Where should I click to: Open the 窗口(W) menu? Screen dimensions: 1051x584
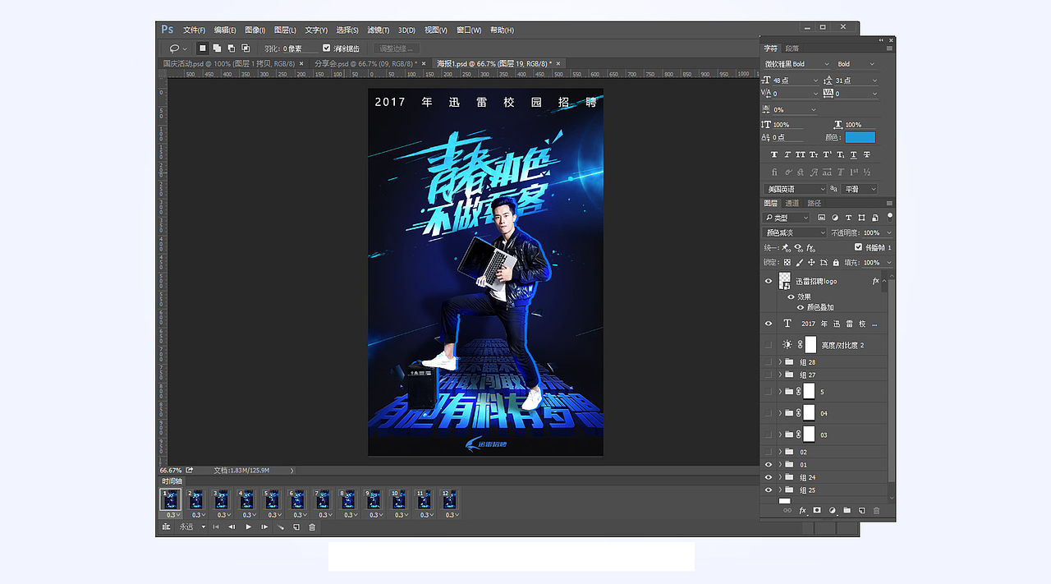[469, 30]
